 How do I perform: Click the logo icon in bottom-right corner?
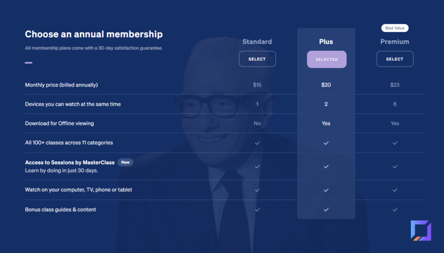tap(421, 231)
